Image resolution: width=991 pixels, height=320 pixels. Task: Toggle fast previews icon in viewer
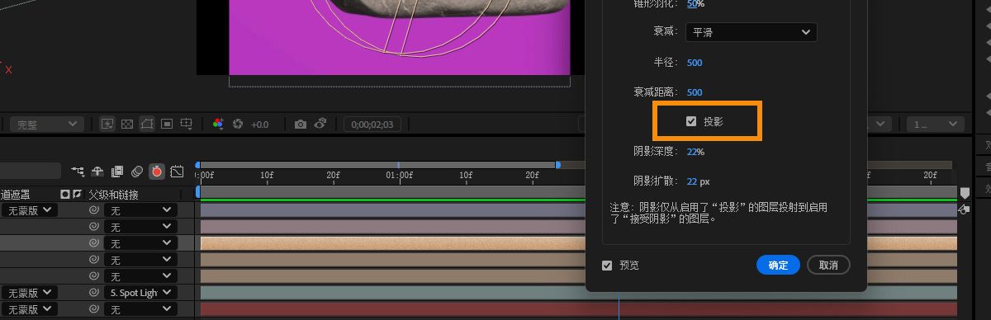coord(107,125)
